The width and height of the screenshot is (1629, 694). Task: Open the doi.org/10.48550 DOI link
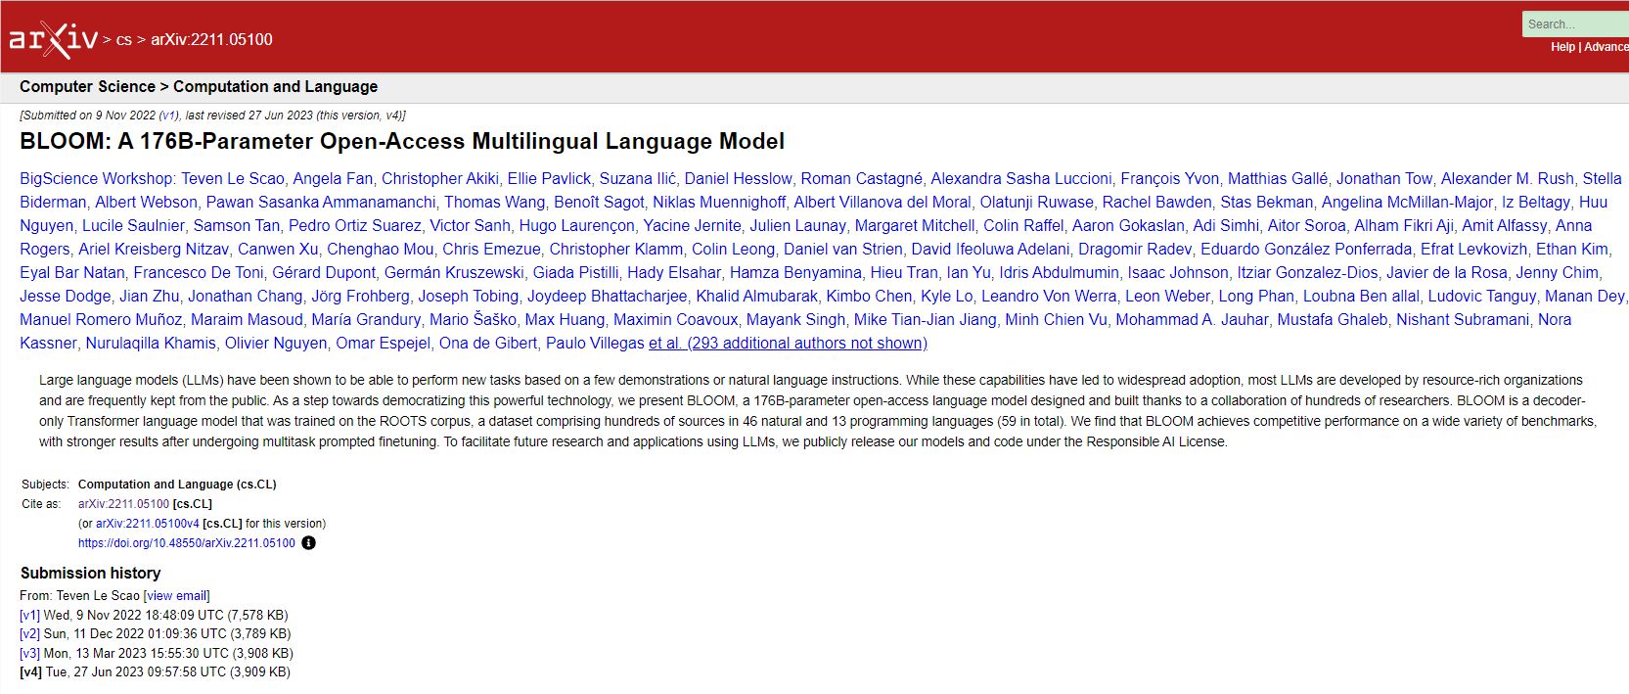(187, 543)
